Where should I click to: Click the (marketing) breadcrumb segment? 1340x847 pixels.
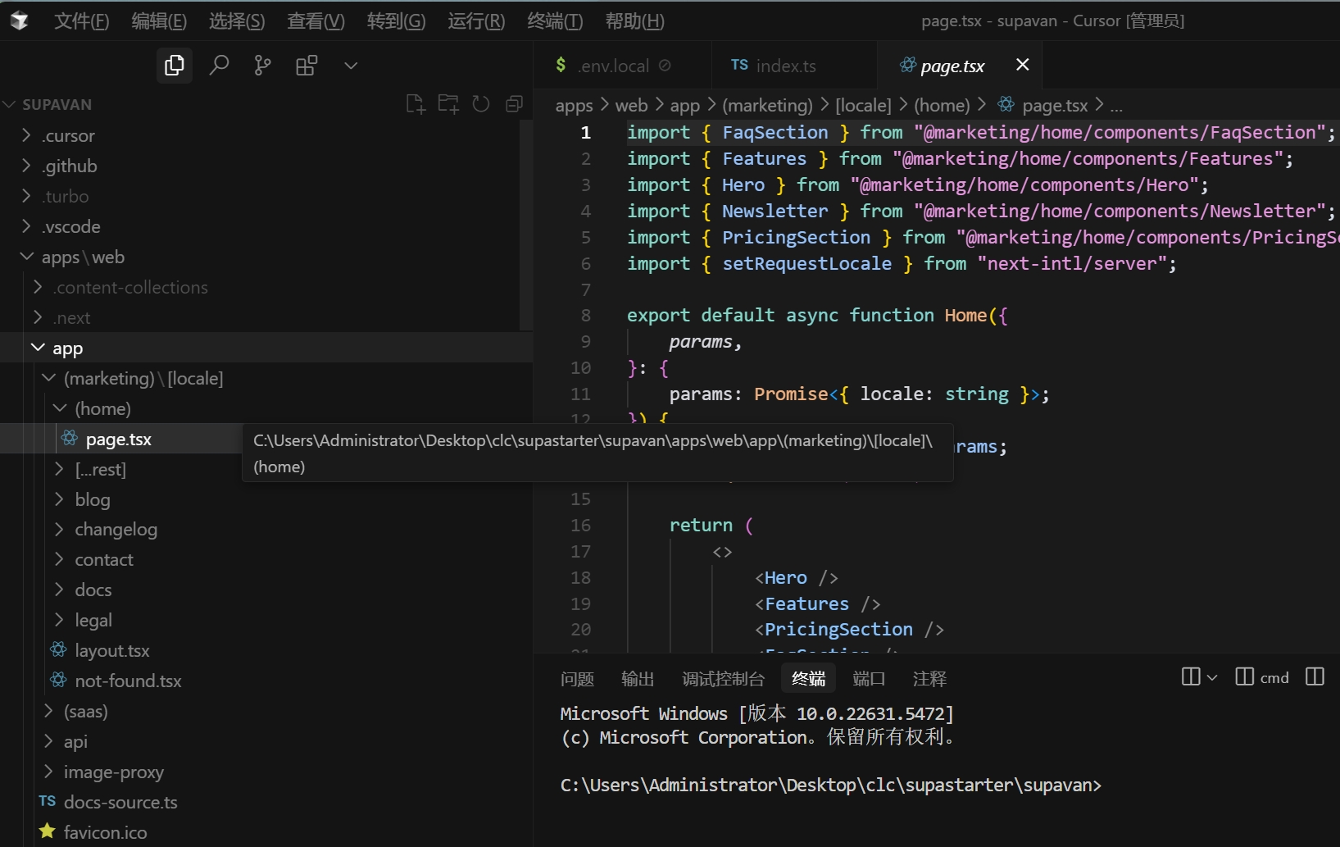pos(767,106)
